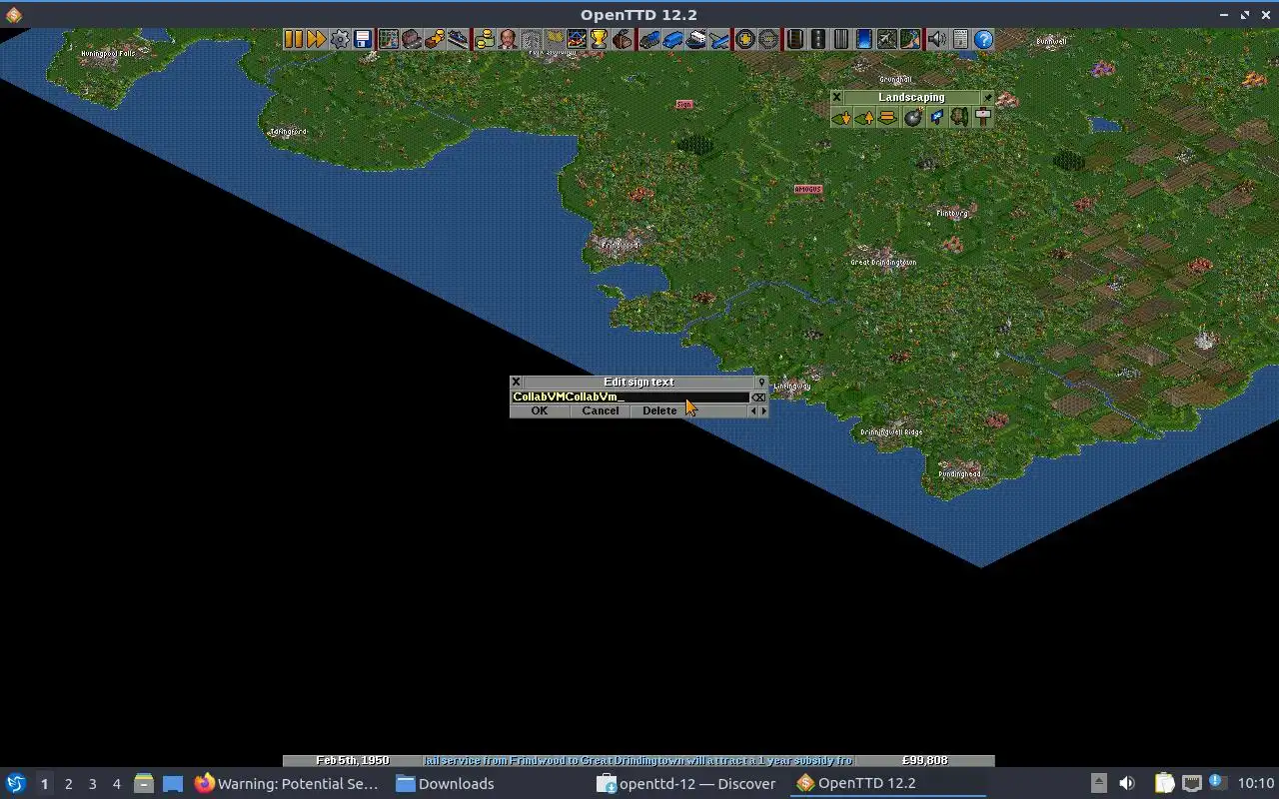Select the dynamite clear tool in Landscaping
This screenshot has height=799, width=1279.
[x=913, y=117]
